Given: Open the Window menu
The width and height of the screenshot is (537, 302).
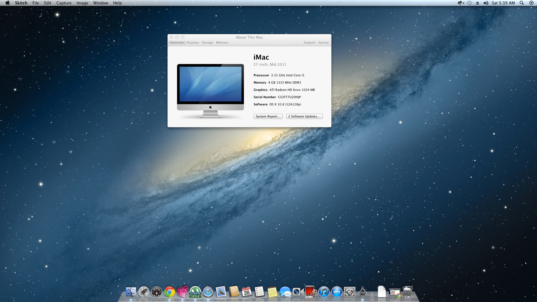Looking at the screenshot, I should click(101, 3).
